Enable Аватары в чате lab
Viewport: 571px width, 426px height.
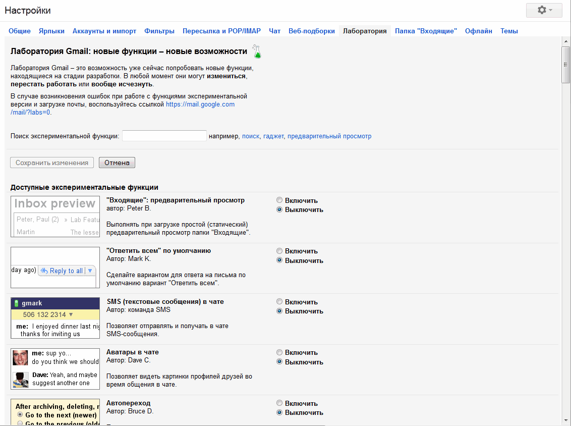pyautogui.click(x=279, y=352)
